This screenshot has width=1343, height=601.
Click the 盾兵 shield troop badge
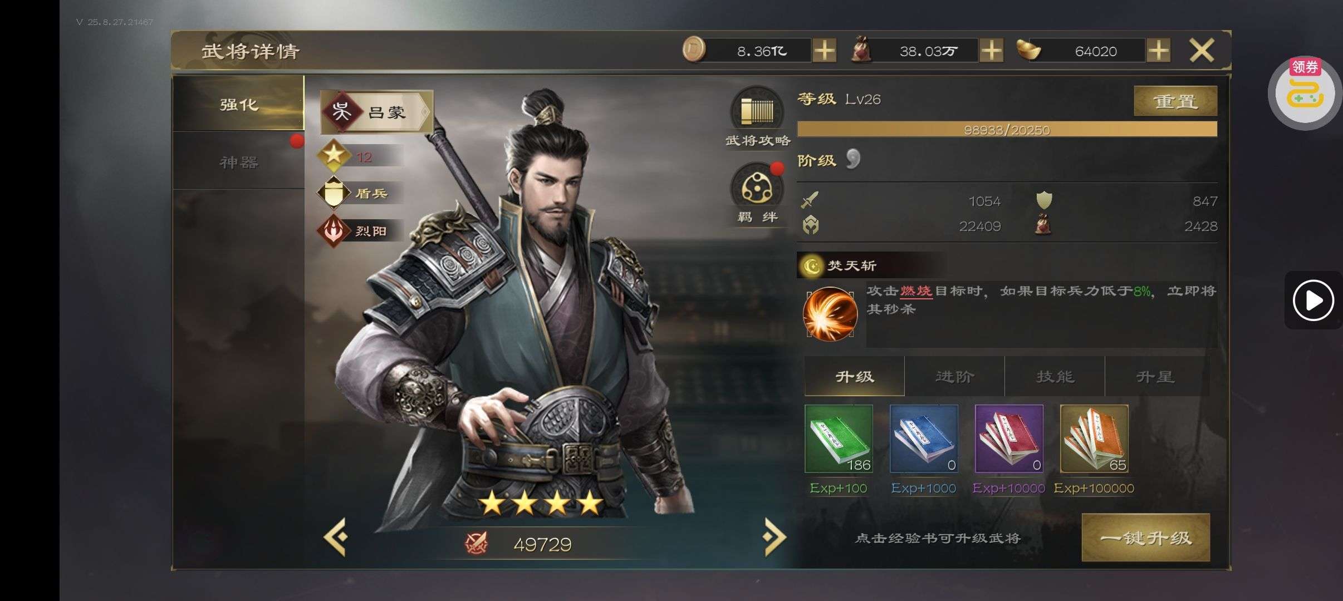(360, 193)
